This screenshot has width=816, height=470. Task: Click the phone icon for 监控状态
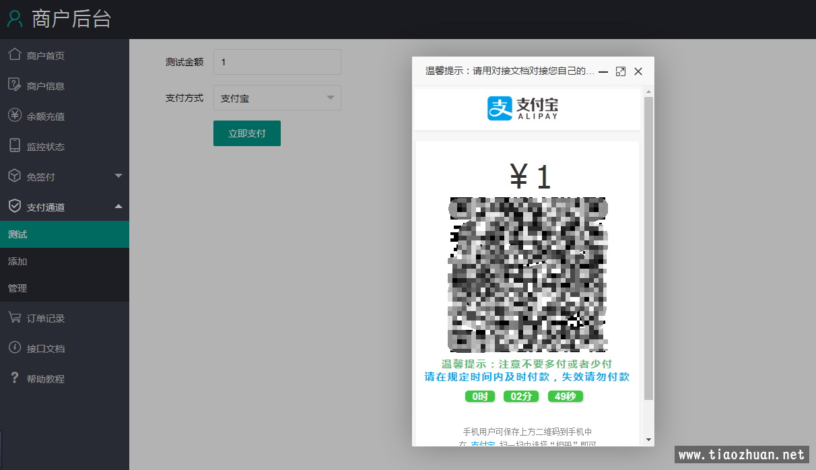tap(14, 145)
